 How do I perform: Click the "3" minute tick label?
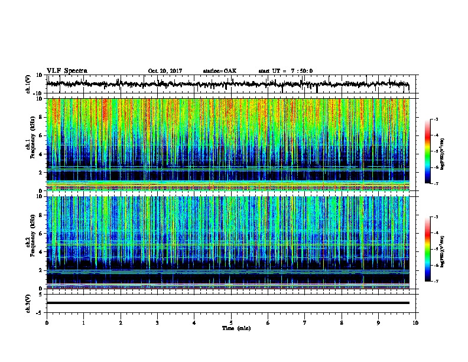pyautogui.click(x=157, y=323)
